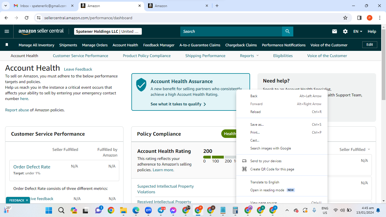The height and width of the screenshot is (217, 386).
Task: Click the browser address bar URL
Action: [88, 18]
